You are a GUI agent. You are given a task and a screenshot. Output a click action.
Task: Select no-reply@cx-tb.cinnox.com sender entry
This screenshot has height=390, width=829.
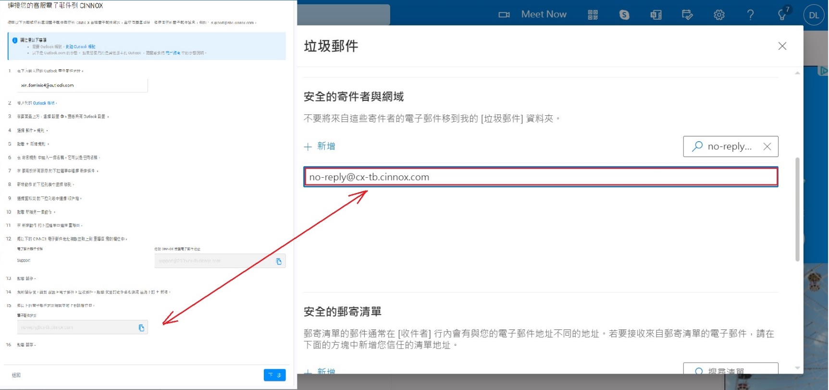click(x=541, y=177)
